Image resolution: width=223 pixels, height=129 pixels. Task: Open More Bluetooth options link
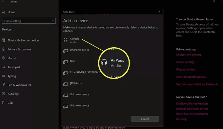[191, 77]
